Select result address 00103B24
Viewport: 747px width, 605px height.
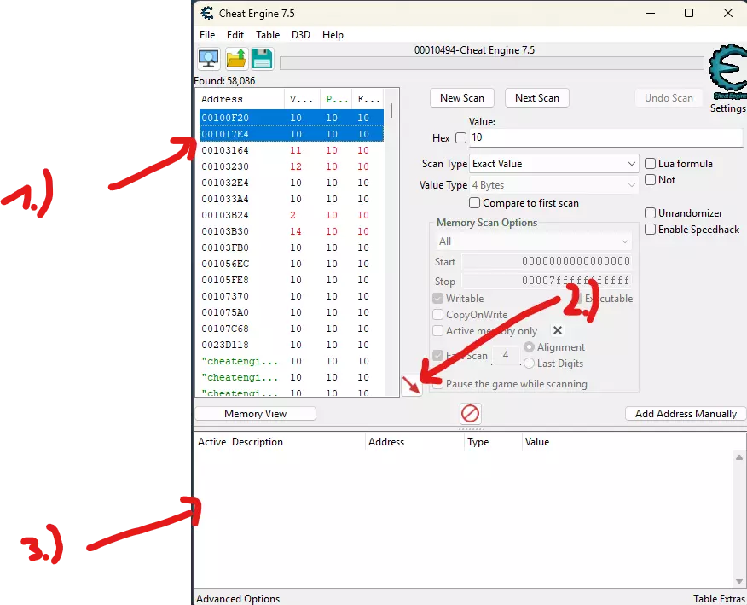click(x=291, y=215)
